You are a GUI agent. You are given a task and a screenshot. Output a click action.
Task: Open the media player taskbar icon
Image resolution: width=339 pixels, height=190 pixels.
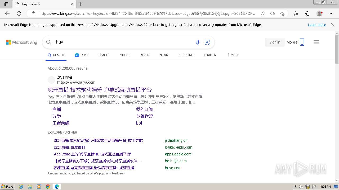click(x=39, y=187)
